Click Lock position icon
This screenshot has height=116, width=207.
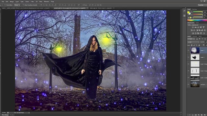click(x=197, y=45)
